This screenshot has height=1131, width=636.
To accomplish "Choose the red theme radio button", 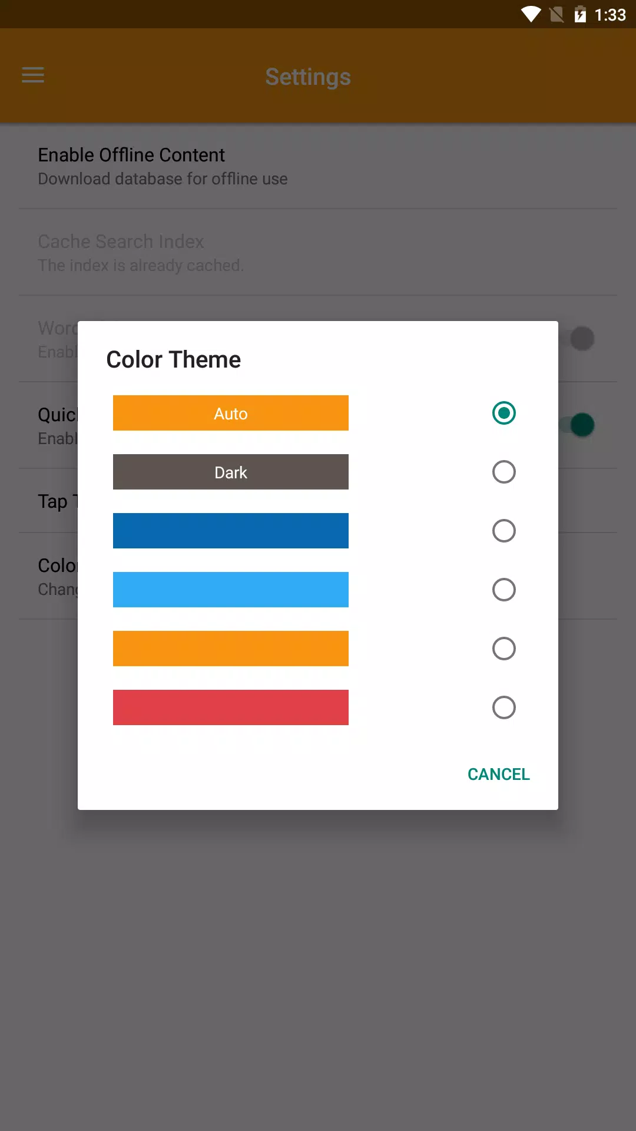I will (504, 707).
